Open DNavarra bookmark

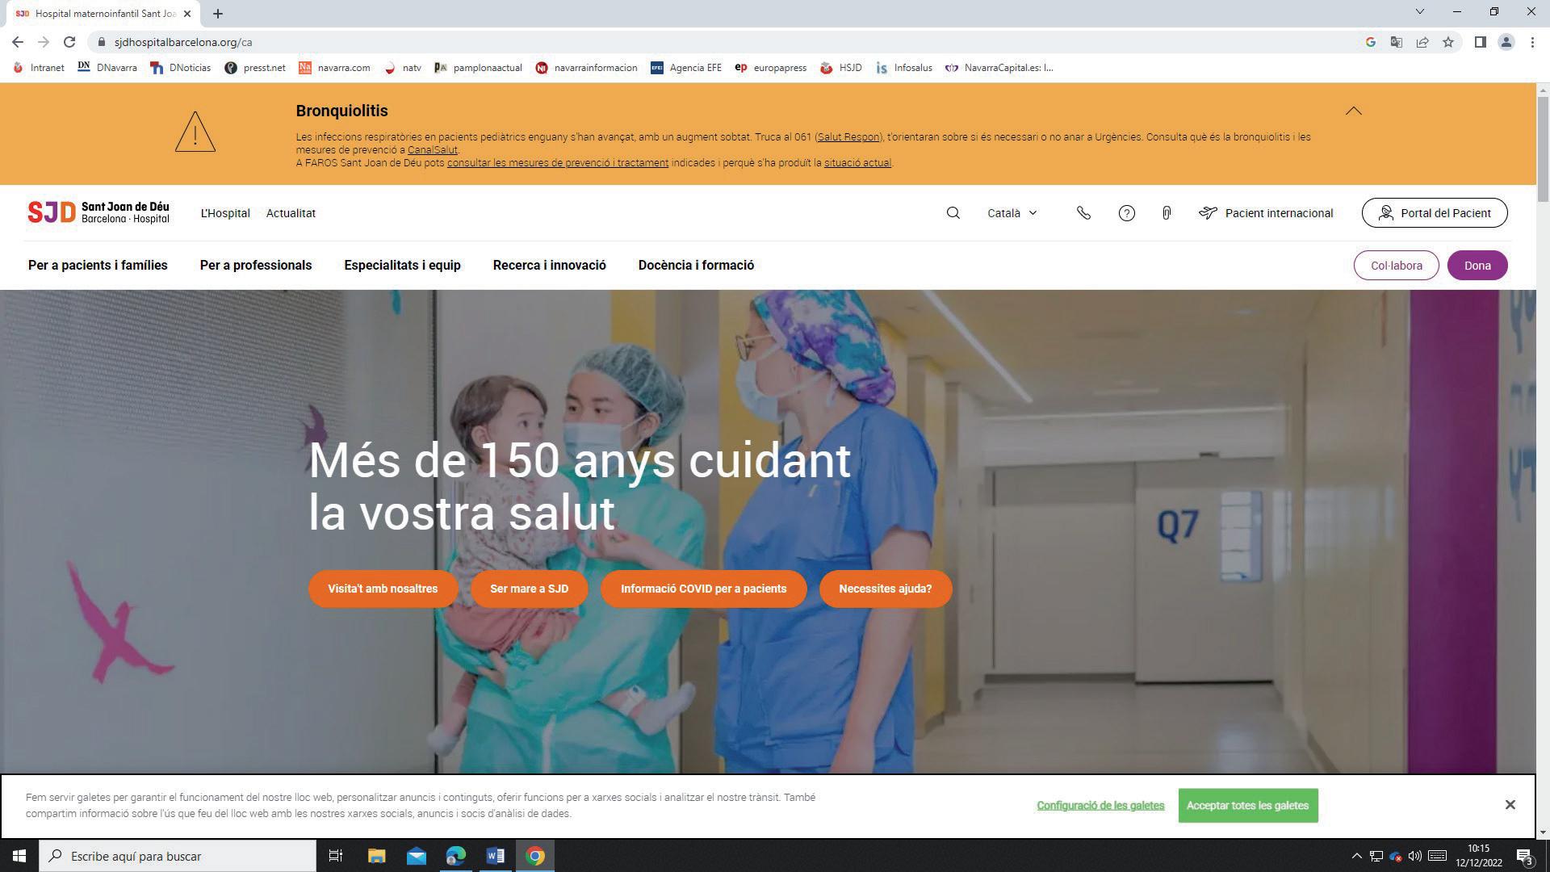(x=107, y=68)
